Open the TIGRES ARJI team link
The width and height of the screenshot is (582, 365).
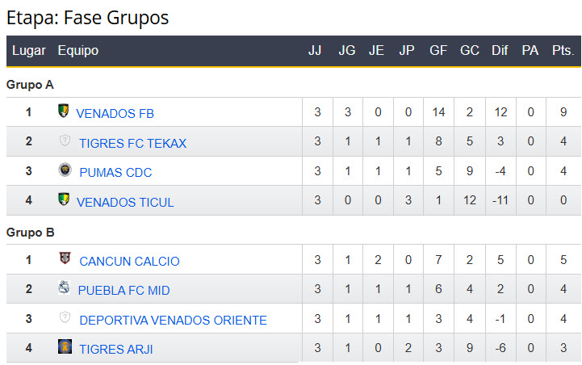(115, 350)
